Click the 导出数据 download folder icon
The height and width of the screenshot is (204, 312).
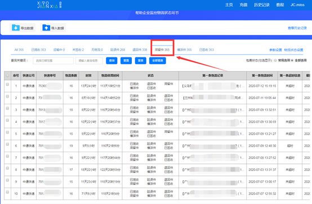(x=16, y=28)
